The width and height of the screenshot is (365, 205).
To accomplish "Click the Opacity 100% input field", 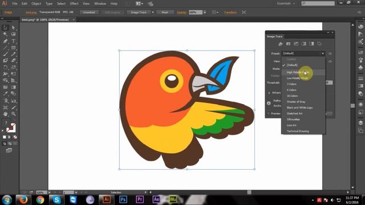I will 195,12.
